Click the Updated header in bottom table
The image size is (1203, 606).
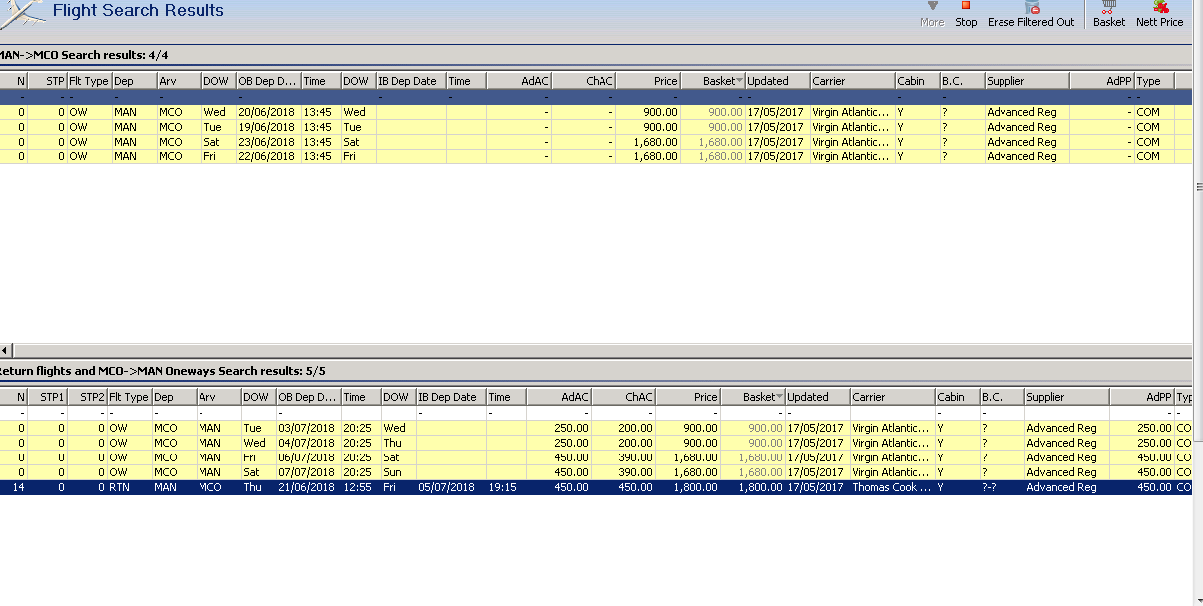[817, 397]
